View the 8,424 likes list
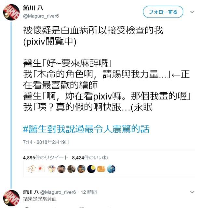 90,157
